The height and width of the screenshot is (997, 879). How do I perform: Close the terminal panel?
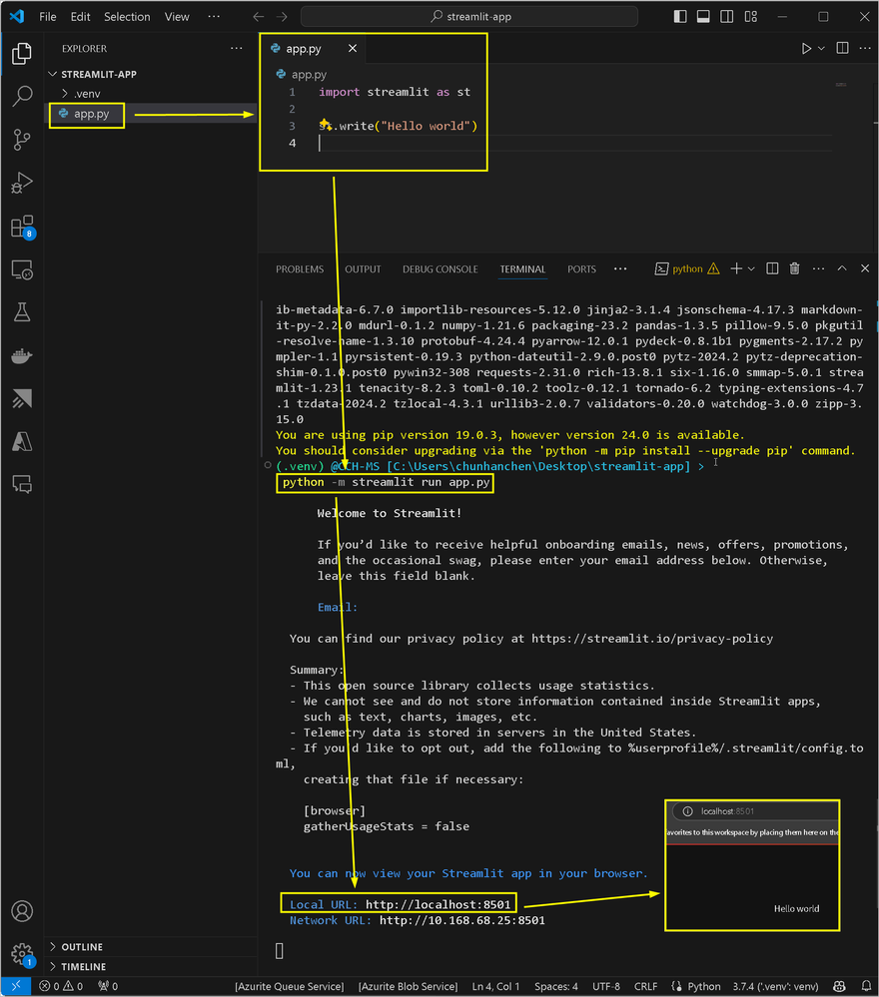[864, 269]
